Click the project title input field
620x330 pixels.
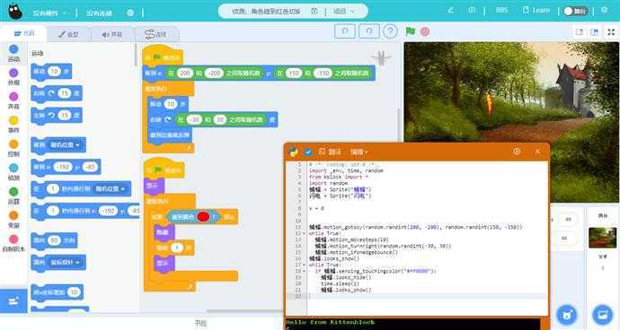266,12
